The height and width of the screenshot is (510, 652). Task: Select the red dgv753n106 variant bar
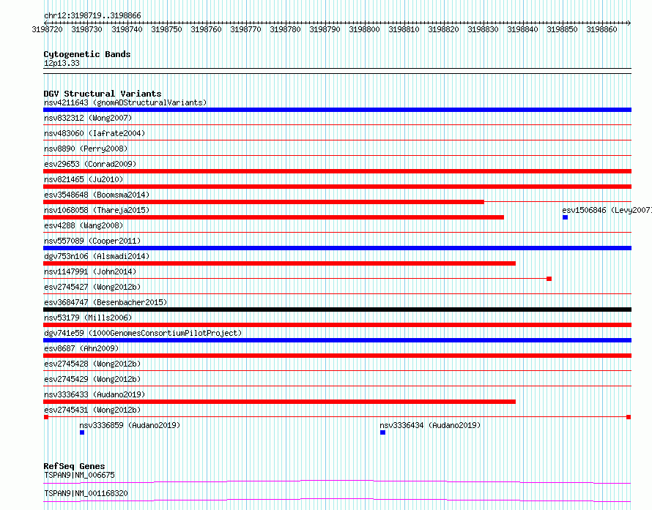click(279, 263)
